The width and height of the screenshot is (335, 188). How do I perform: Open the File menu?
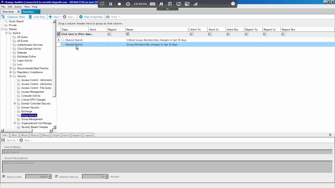[3, 7]
